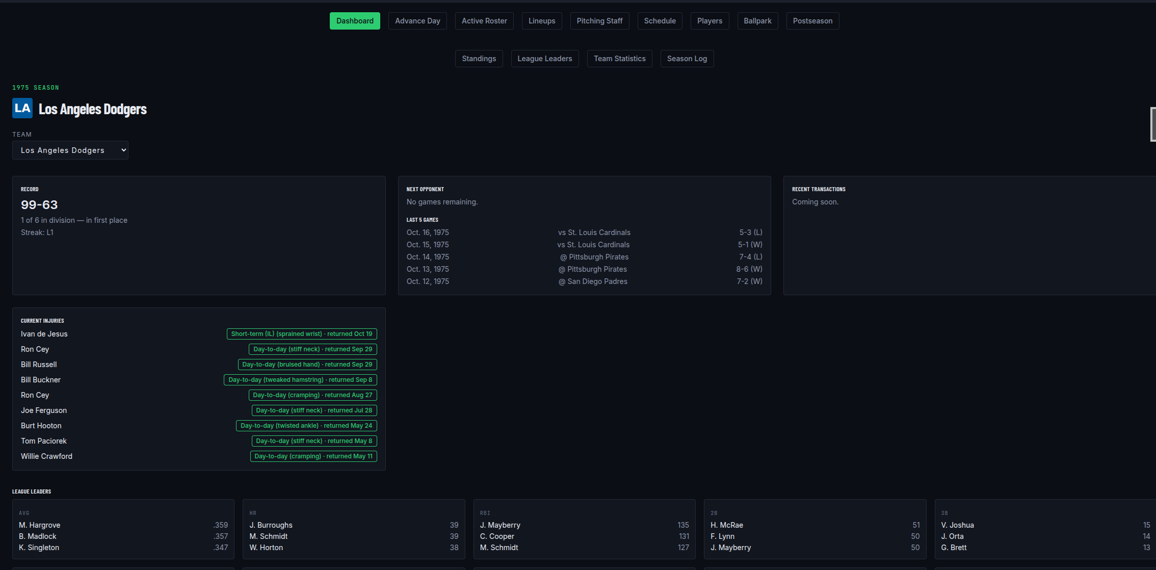1156x570 pixels.
Task: Open the Season Log
Action: click(x=687, y=59)
